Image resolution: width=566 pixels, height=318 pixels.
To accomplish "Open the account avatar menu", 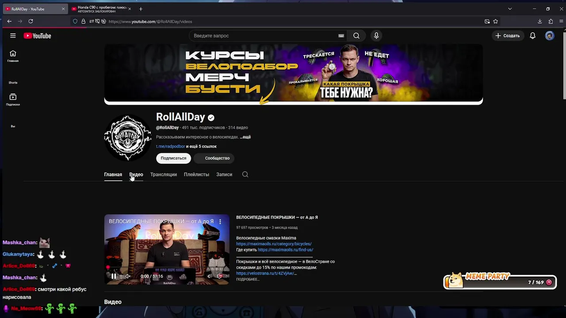I will pos(550,36).
